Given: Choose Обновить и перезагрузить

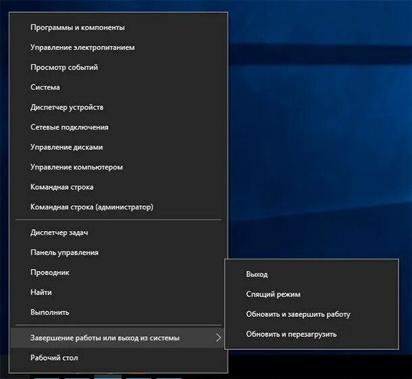Looking at the screenshot, I should (x=311, y=334).
